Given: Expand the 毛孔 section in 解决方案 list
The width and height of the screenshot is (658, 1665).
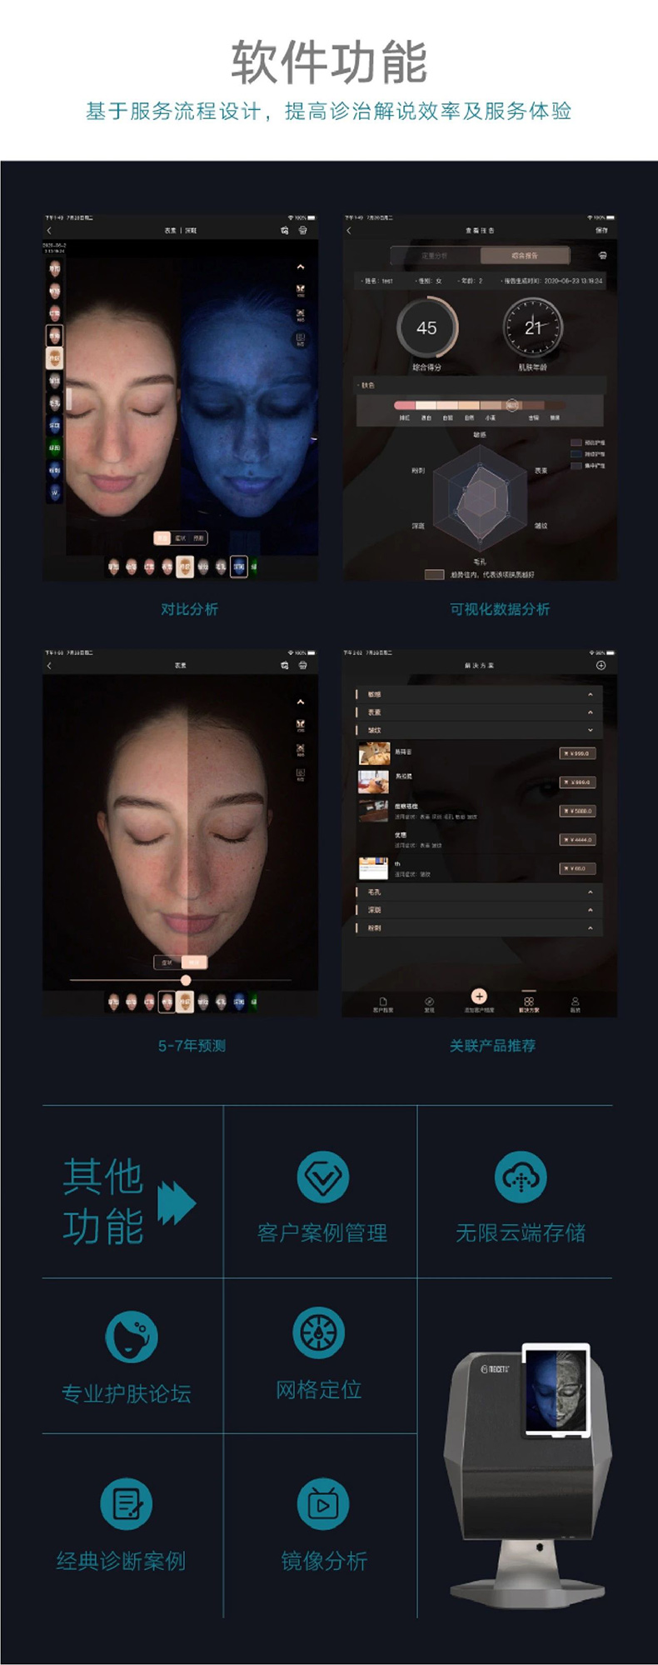Looking at the screenshot, I should coord(590,892).
